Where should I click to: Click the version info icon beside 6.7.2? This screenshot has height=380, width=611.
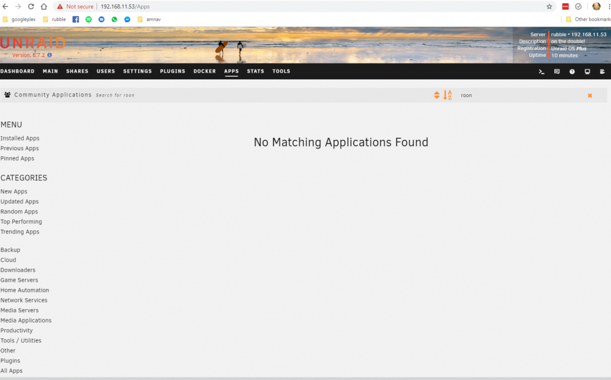click(49, 55)
